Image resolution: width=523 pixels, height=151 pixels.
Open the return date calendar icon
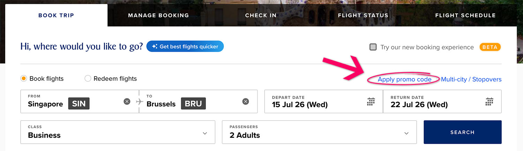pos(490,101)
